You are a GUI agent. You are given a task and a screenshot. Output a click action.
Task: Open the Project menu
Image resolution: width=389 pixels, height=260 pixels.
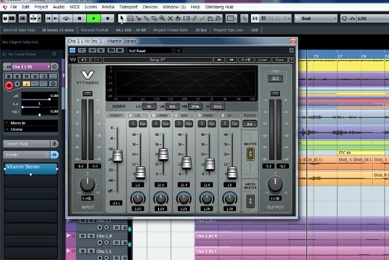pyautogui.click(x=41, y=6)
